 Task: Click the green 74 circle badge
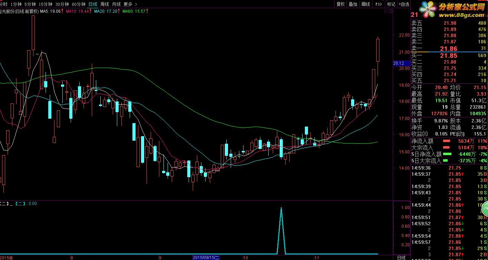(485, 208)
